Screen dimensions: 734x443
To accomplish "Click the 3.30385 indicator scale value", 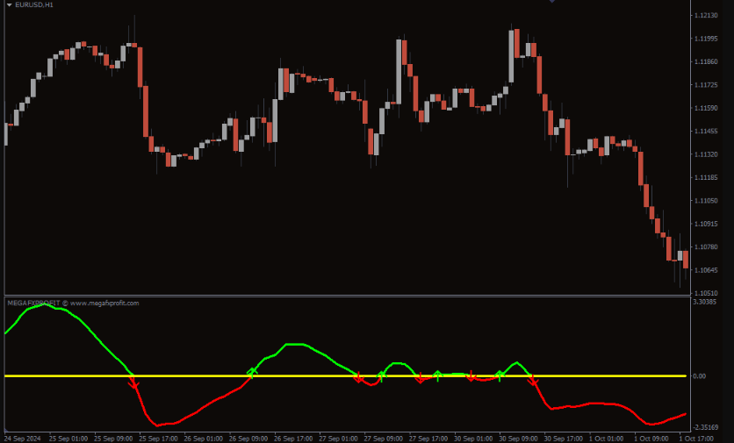I will (705, 302).
